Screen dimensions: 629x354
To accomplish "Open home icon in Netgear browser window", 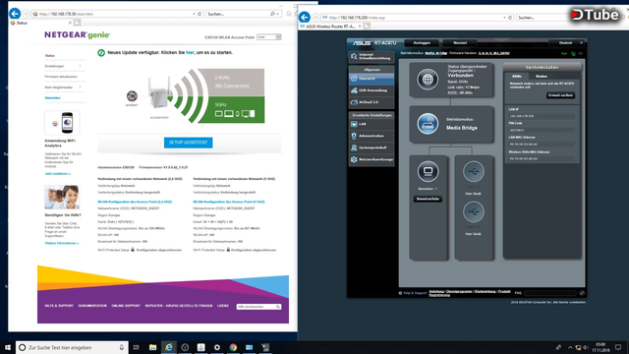I will click(289, 14).
